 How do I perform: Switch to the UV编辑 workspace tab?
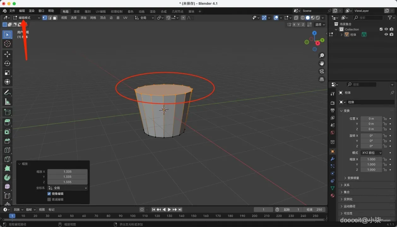click(x=101, y=11)
